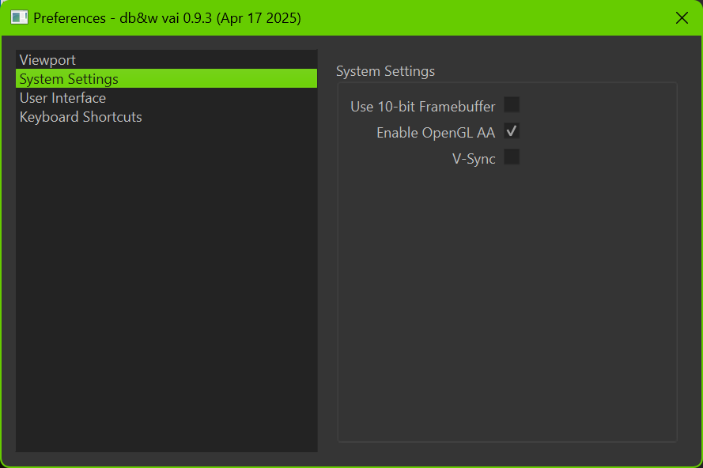Click the System Settings group heading
Screen dimensions: 703x468
click(x=386, y=71)
